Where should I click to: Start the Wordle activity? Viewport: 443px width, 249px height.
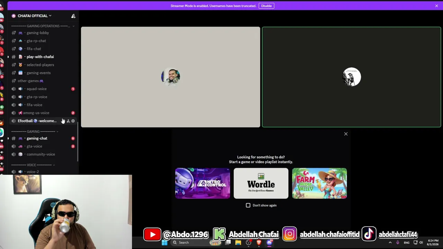(x=261, y=183)
